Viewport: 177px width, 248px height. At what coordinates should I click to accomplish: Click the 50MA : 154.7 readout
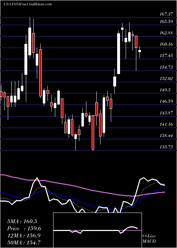pyautogui.click(x=24, y=242)
